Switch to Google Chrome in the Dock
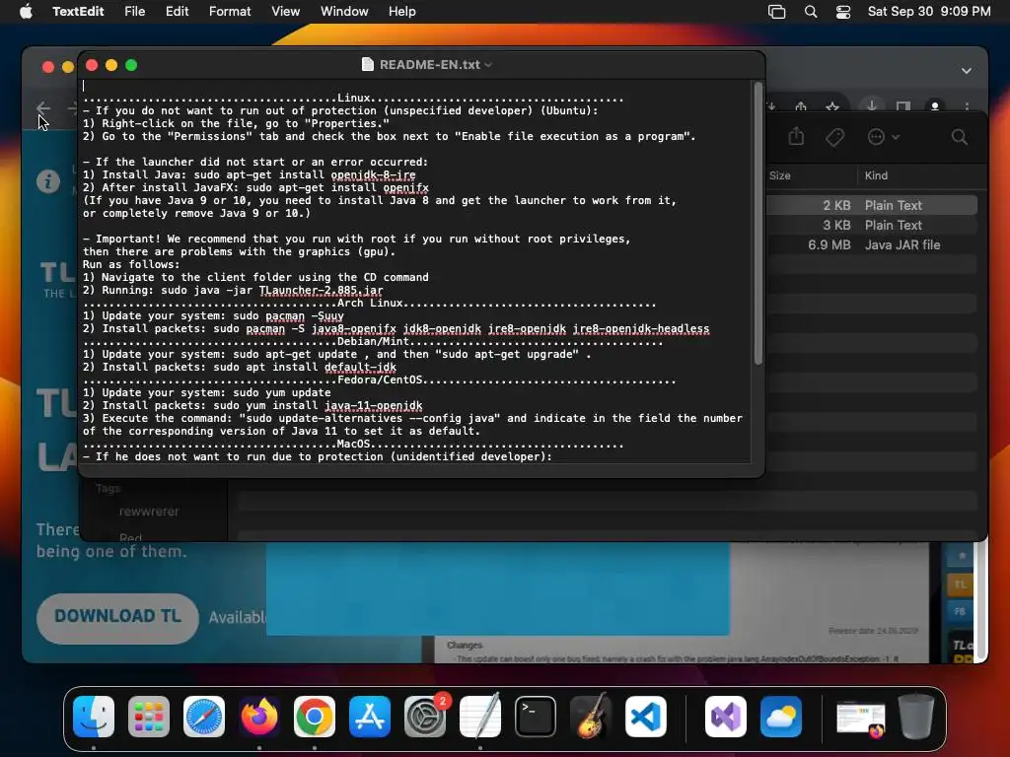This screenshot has height=757, width=1010. click(315, 717)
